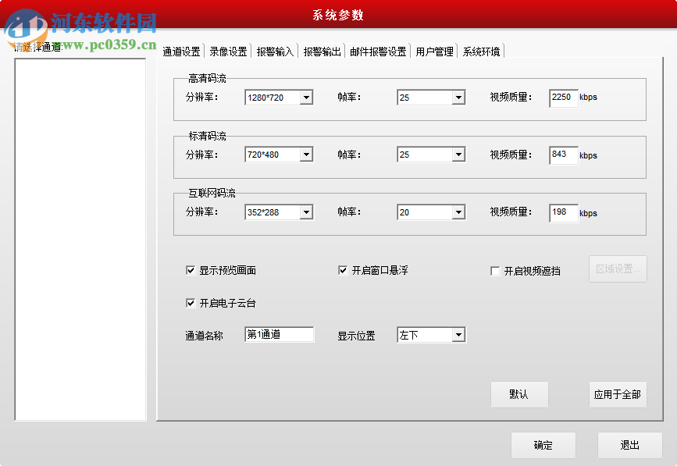This screenshot has height=466, width=677.
Task: Disable the 开启窗口悬浮 option
Action: 342,270
